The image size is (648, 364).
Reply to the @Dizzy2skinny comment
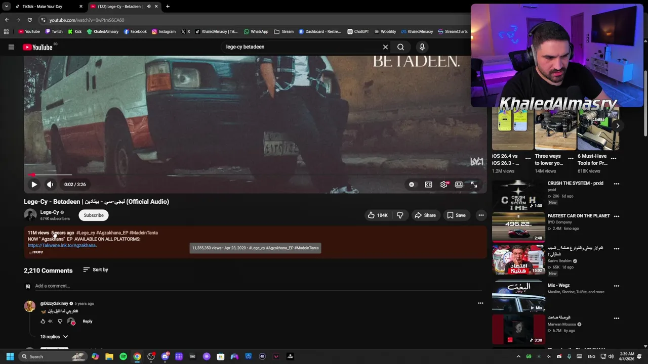tap(88, 322)
